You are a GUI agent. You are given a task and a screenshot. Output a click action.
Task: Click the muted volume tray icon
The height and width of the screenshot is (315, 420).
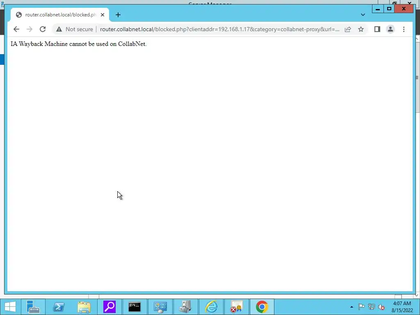381,307
